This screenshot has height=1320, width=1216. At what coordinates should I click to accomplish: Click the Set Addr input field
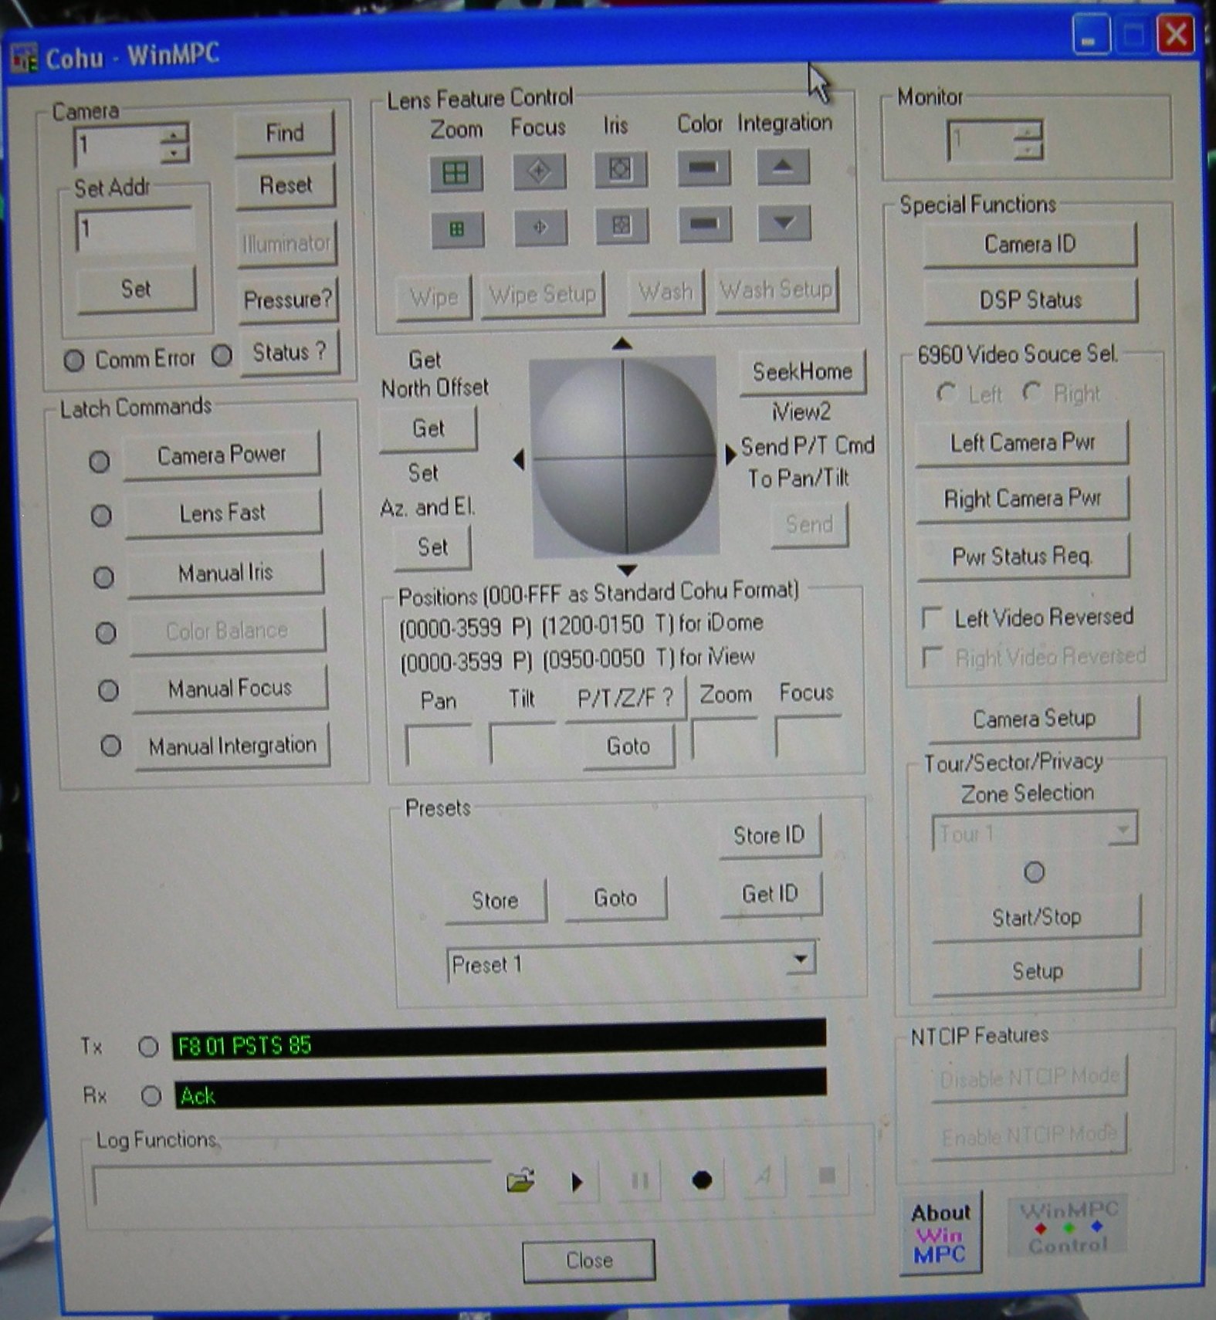coord(134,230)
